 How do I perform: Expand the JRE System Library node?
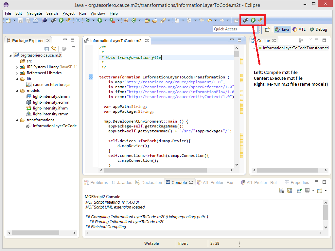click(17, 67)
